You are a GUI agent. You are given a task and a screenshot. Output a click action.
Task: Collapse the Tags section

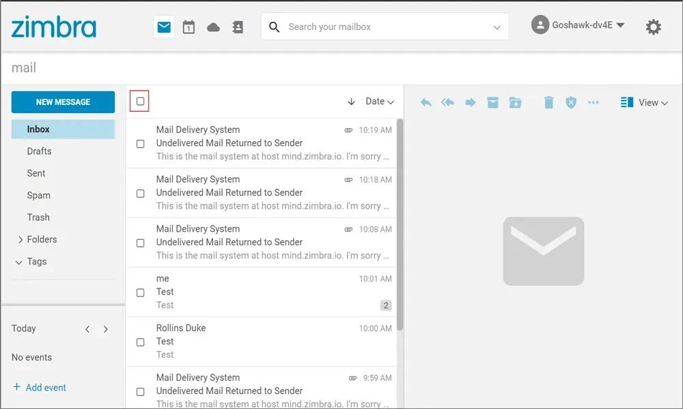point(18,262)
